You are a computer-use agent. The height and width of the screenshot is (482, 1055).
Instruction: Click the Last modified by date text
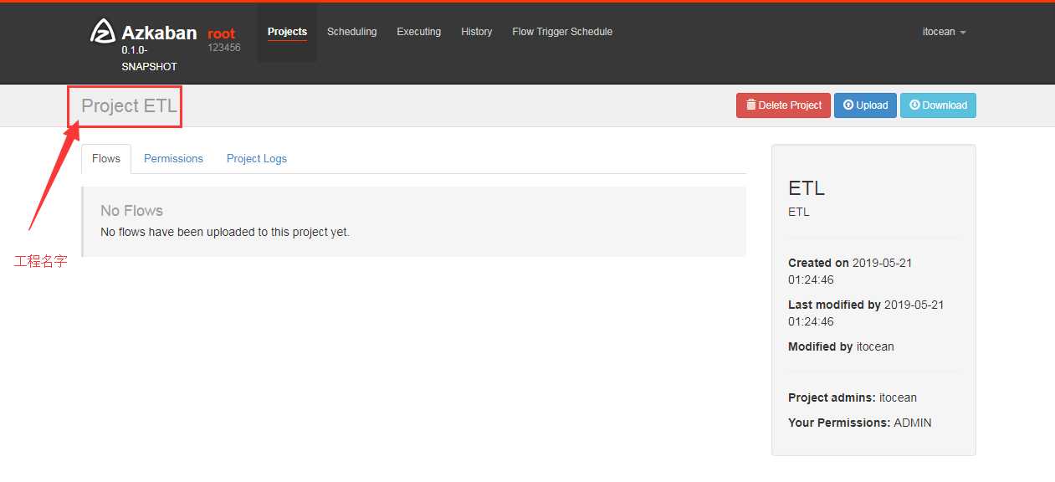(x=866, y=313)
